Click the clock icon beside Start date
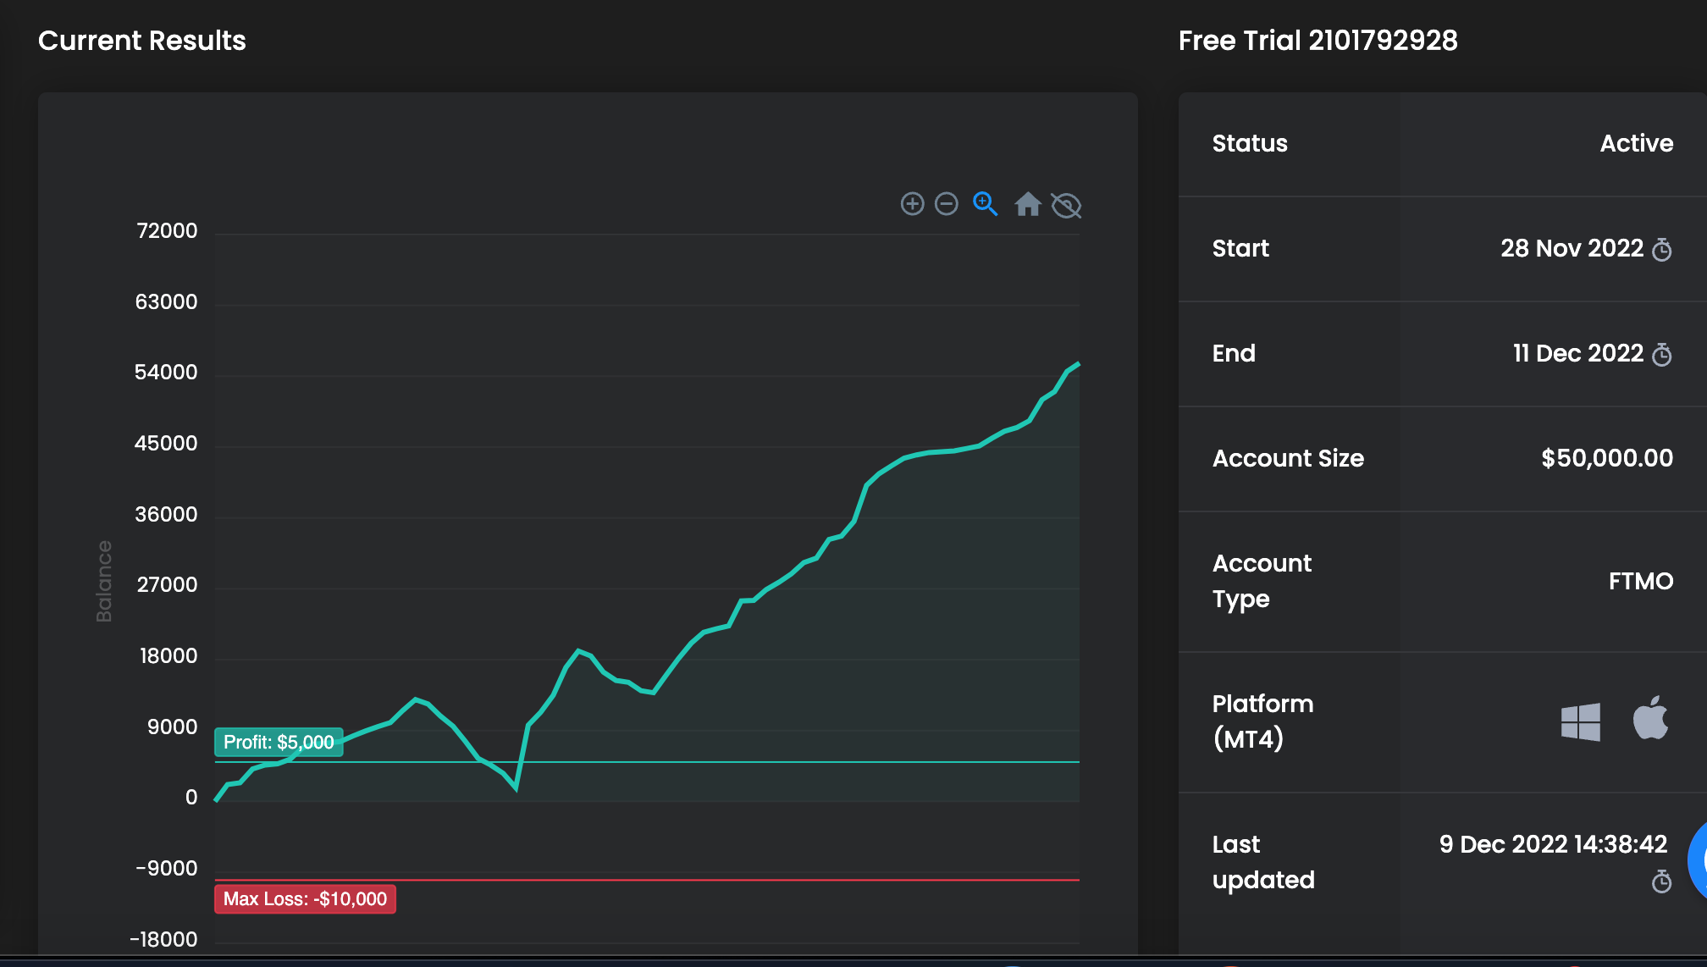Screen dimensions: 1707x967 tap(1662, 249)
